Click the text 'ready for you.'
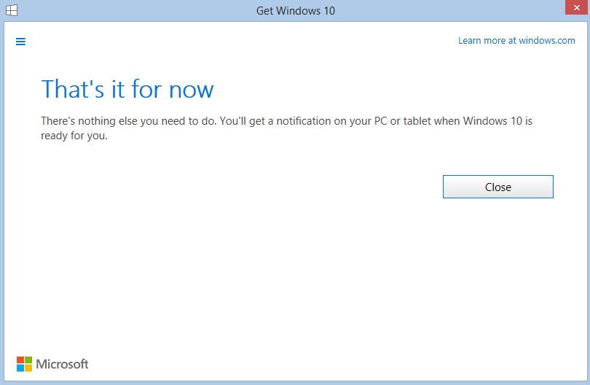590x385 pixels. point(74,135)
